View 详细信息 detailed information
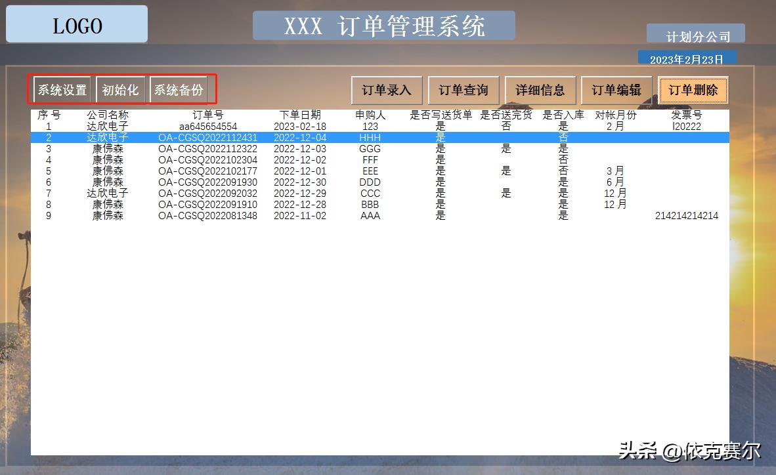The image size is (776, 475). [x=540, y=89]
